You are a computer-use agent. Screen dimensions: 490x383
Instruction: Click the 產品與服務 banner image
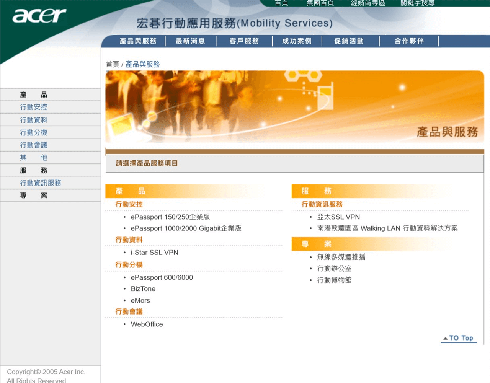295,106
